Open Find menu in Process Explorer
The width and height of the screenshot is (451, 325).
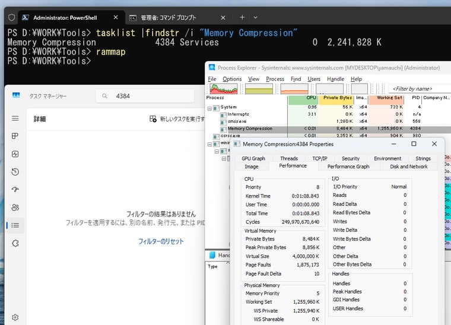point(296,79)
